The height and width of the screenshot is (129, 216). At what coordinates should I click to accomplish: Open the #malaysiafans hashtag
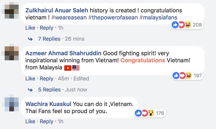pyautogui.click(x=158, y=18)
